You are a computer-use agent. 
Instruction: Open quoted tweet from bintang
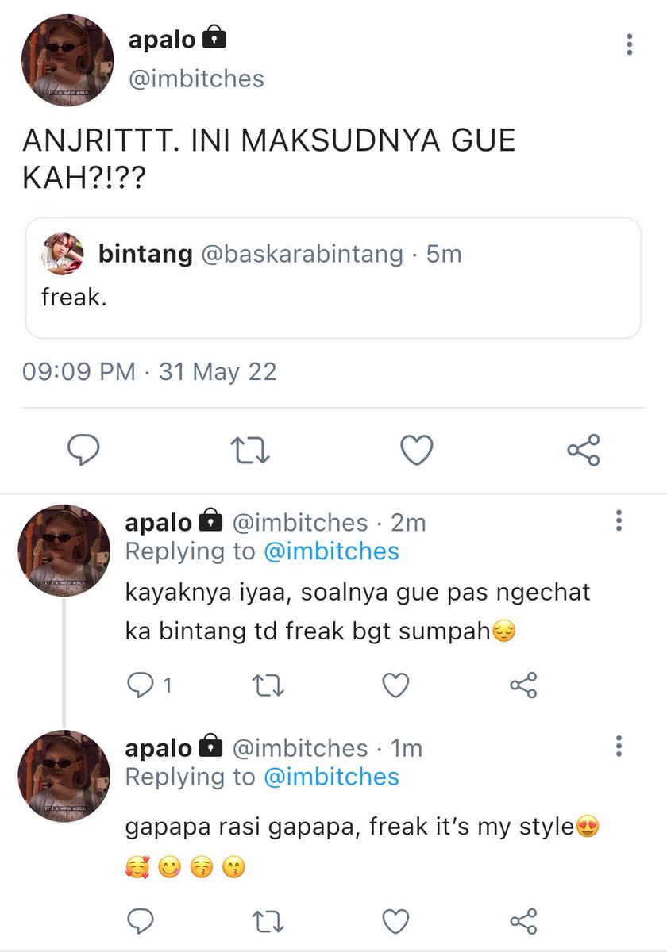[x=333, y=278]
